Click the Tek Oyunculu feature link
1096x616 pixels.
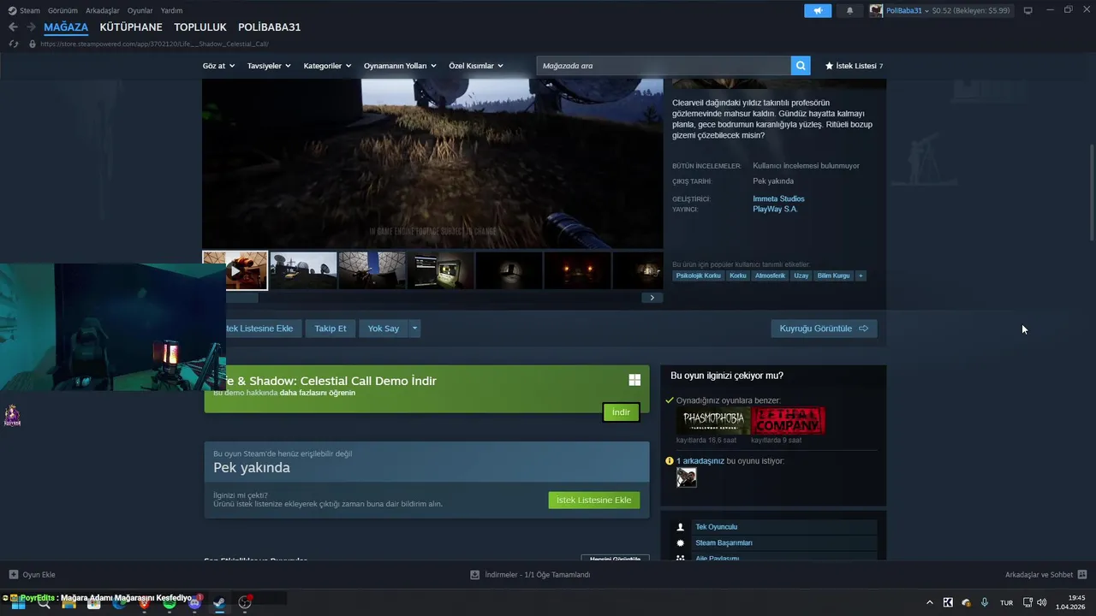click(716, 527)
